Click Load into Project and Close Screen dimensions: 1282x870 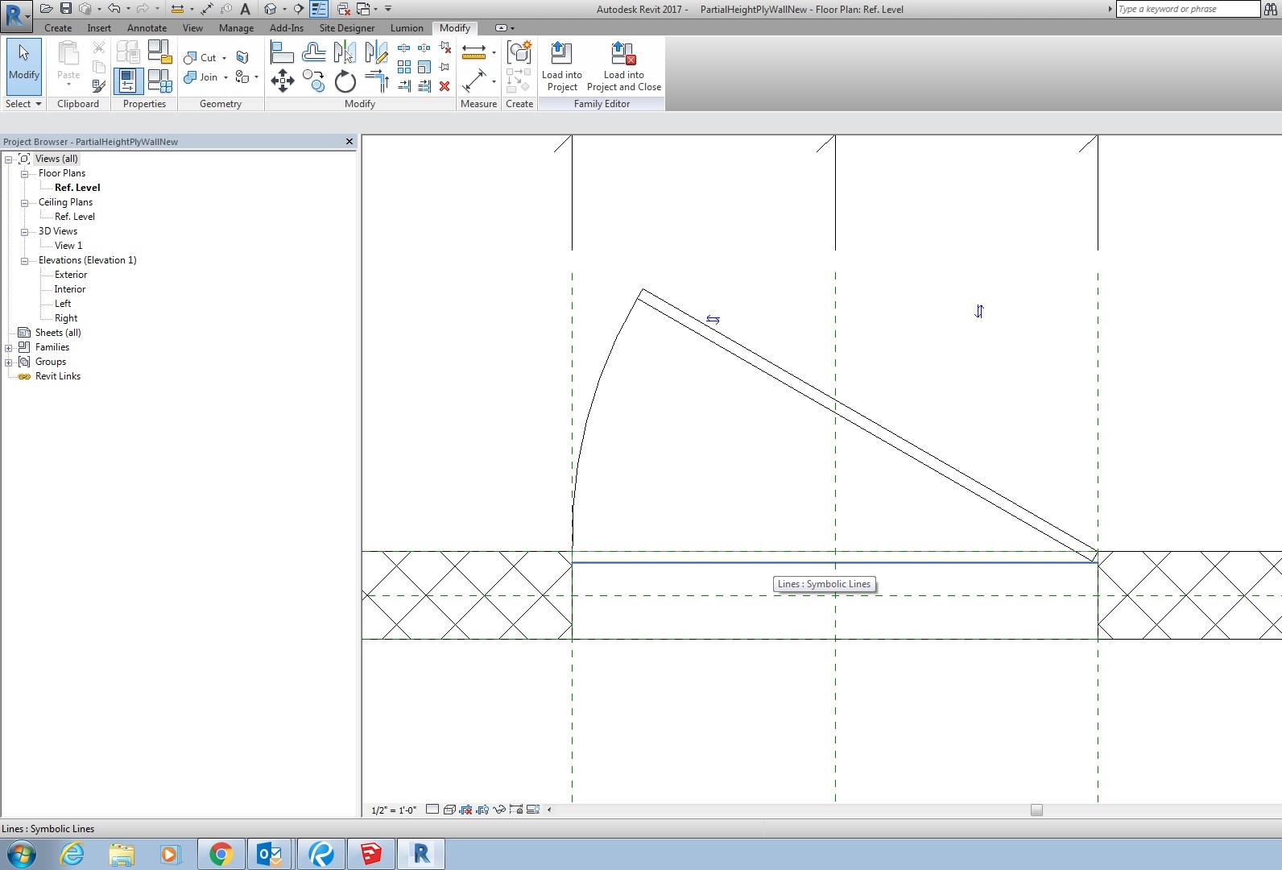coord(623,67)
